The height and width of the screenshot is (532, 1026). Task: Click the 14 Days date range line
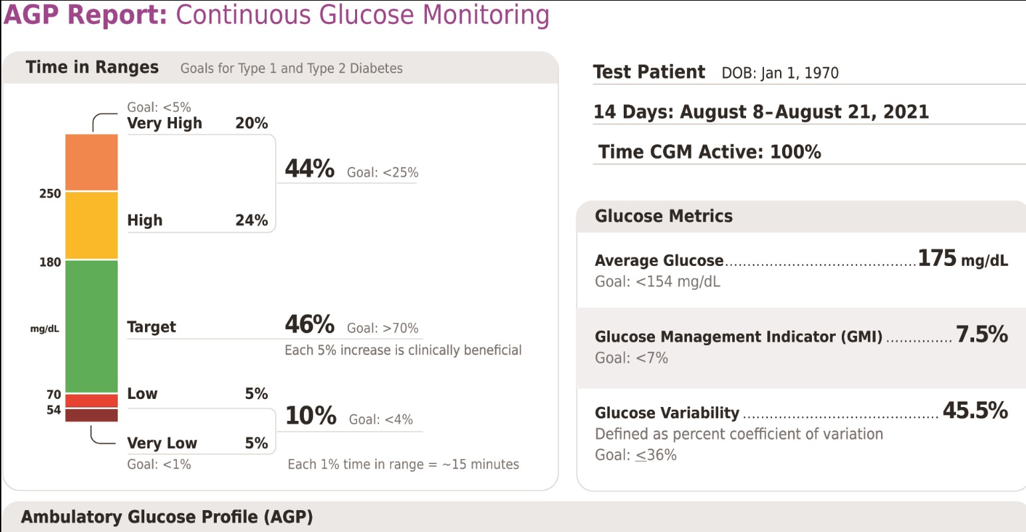(x=761, y=112)
